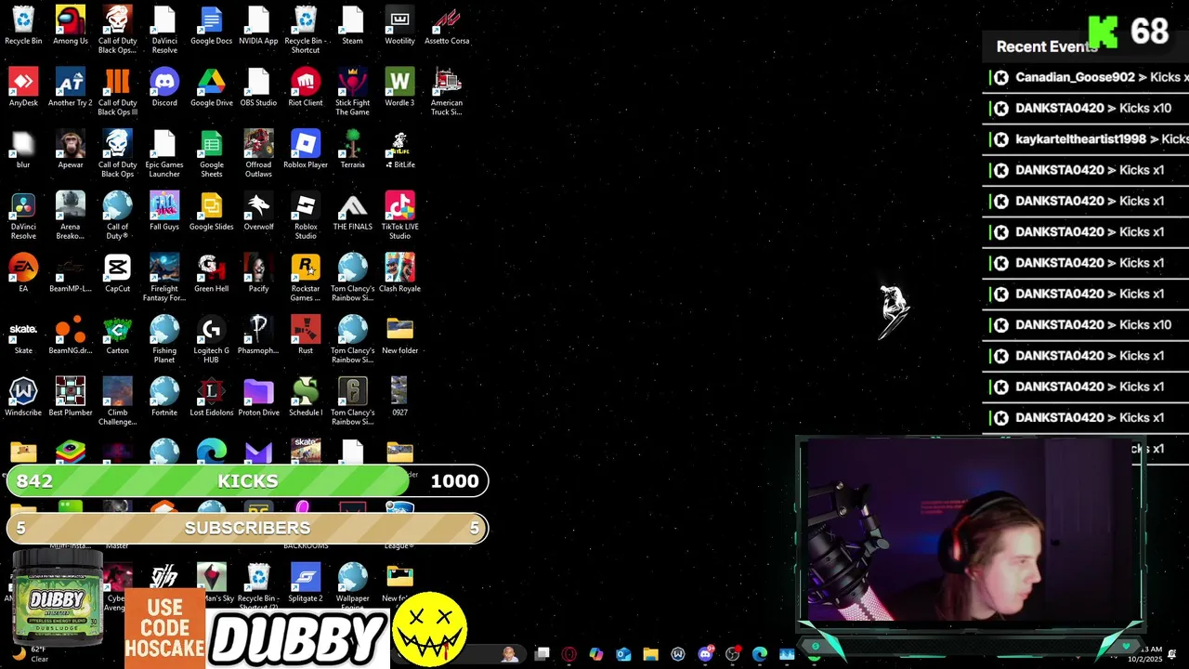Open the Among Us desktop shortcut
Viewport: 1189px width, 669px height.
[x=71, y=25]
